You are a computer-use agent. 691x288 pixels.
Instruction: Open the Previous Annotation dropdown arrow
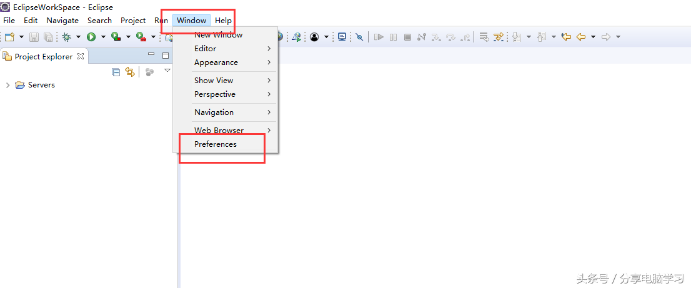pos(554,37)
